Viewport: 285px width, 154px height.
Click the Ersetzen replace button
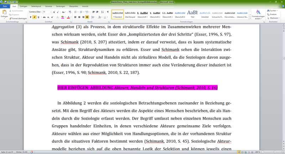272,14
